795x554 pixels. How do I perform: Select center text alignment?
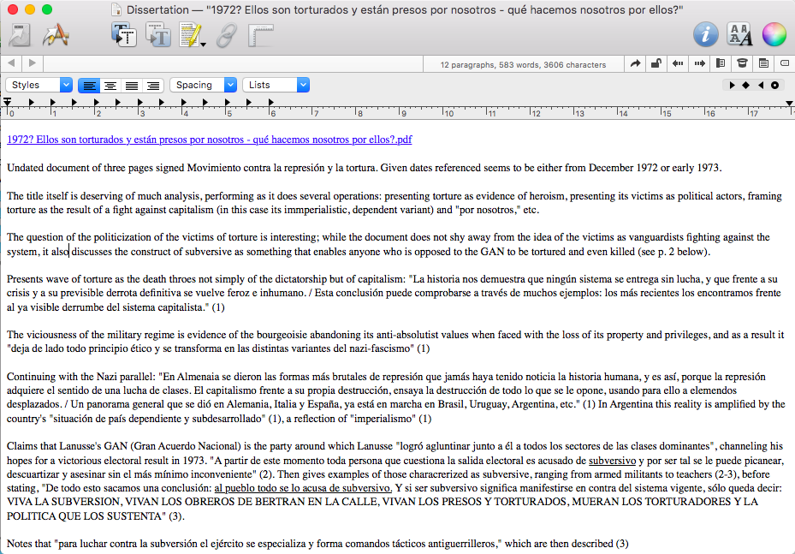coord(110,86)
